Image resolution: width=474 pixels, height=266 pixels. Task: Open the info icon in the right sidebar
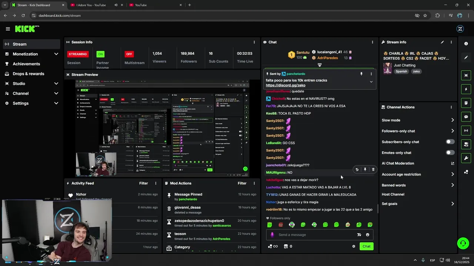[x=466, y=44]
